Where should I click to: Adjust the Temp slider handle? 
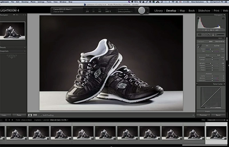(x=210, y=49)
